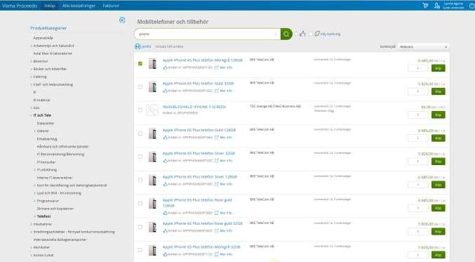Viewport: 475px width, 262px height.
Task: Click thumbs-up on iPhone 6S Plus Mörkgrå 128GB
Action: click(x=165, y=67)
